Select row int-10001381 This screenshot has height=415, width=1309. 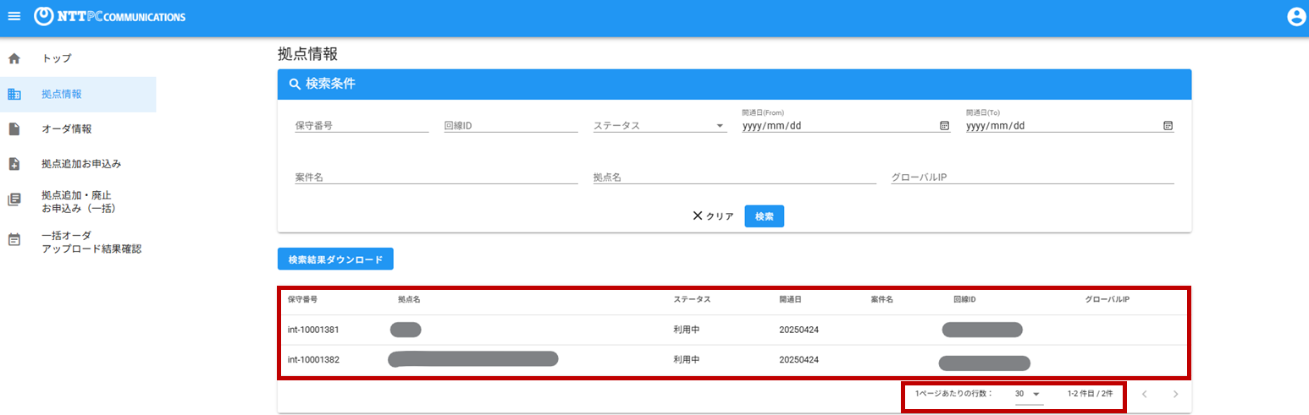[734, 330]
